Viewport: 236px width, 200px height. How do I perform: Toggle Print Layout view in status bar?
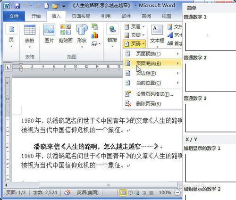pyautogui.click(x=123, y=192)
